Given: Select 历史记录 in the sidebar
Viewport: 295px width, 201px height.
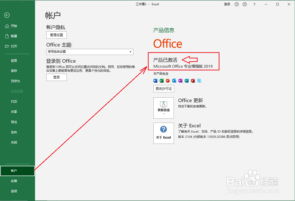Looking at the screenshot, I should 18,91.
